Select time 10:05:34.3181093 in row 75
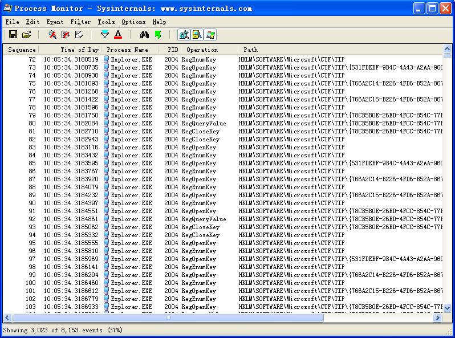455x338 pixels. (x=71, y=84)
